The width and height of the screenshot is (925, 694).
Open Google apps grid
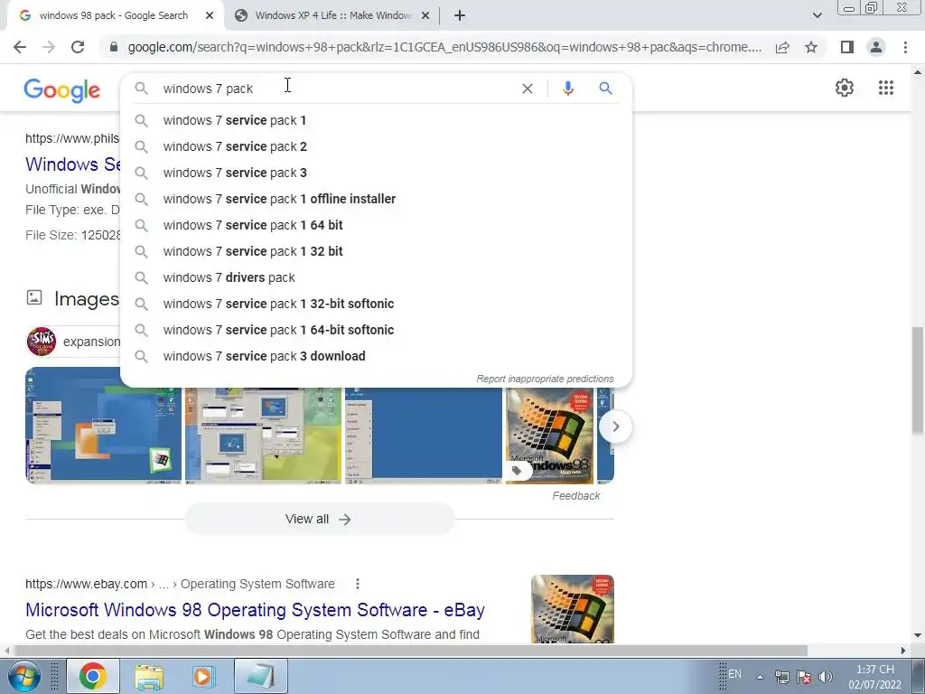(886, 88)
